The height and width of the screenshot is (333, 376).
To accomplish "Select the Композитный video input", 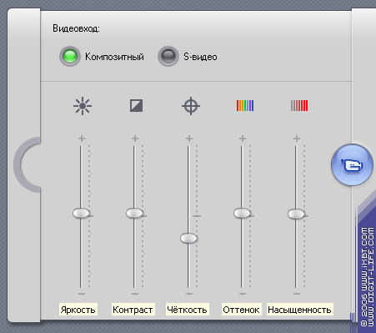I will point(70,56).
